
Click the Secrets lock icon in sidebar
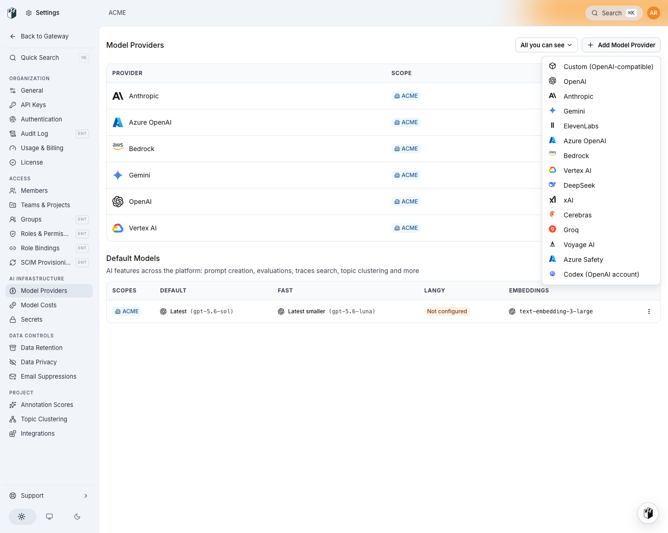point(13,320)
